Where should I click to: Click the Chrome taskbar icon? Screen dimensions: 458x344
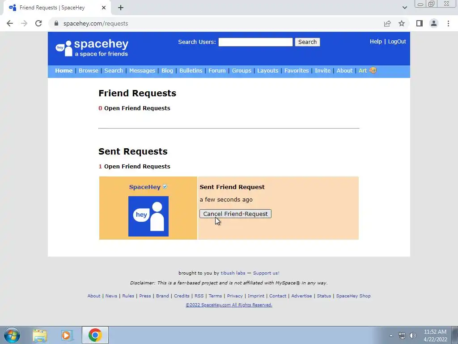pyautogui.click(x=95, y=335)
